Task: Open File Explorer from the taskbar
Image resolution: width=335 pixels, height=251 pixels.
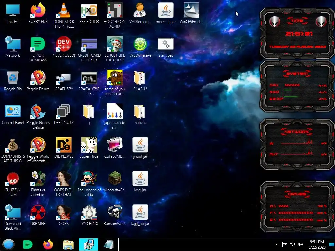Action: click(x=68, y=244)
